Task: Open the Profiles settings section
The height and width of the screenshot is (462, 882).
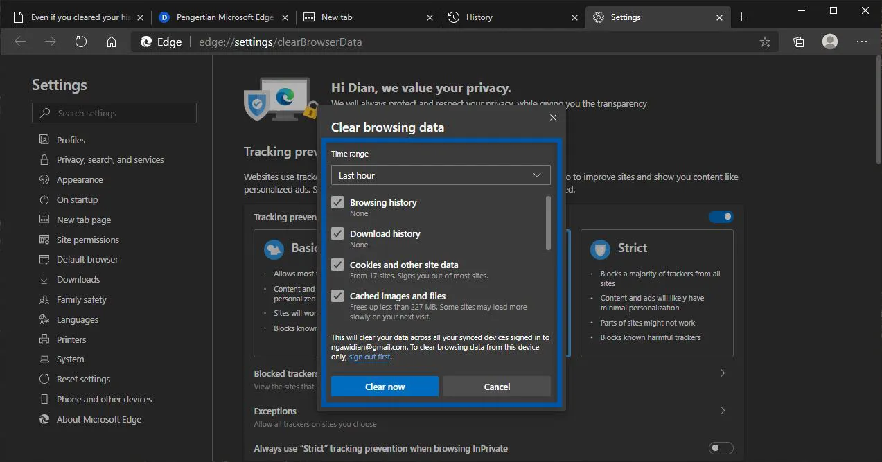Action: pos(70,139)
